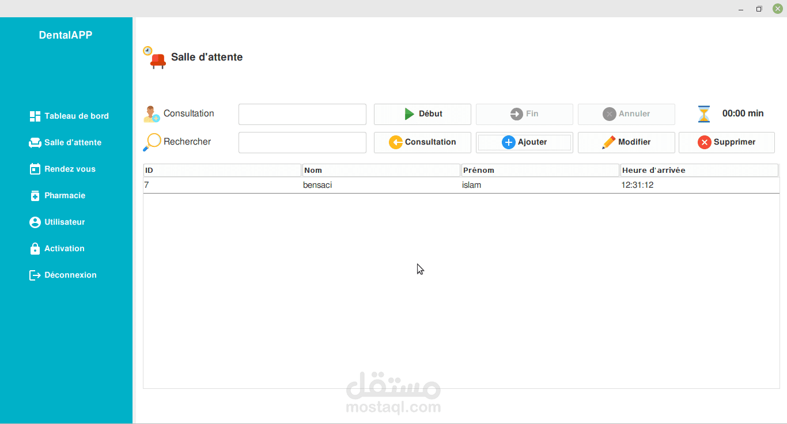Select the cell reading islam
The width and height of the screenshot is (787, 424).
click(540, 185)
